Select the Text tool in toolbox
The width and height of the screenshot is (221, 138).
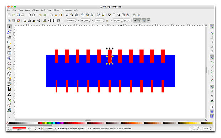(9, 94)
